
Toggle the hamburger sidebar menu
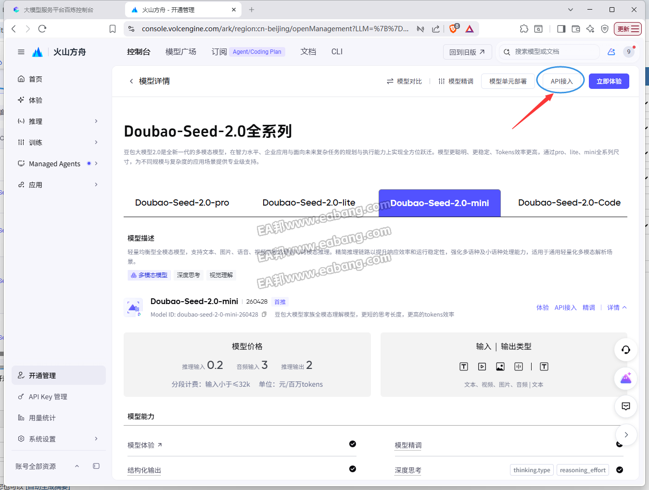21,52
